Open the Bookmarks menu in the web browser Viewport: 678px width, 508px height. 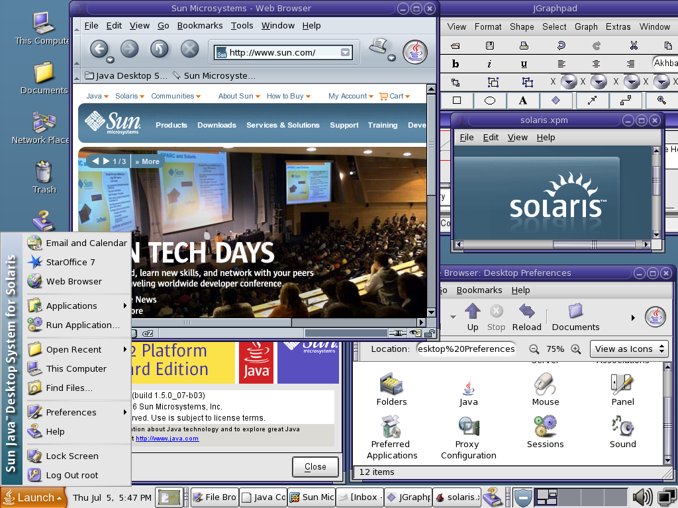click(x=200, y=26)
